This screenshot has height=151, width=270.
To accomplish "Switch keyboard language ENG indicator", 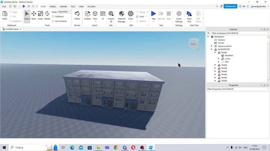I will (x=246, y=147).
